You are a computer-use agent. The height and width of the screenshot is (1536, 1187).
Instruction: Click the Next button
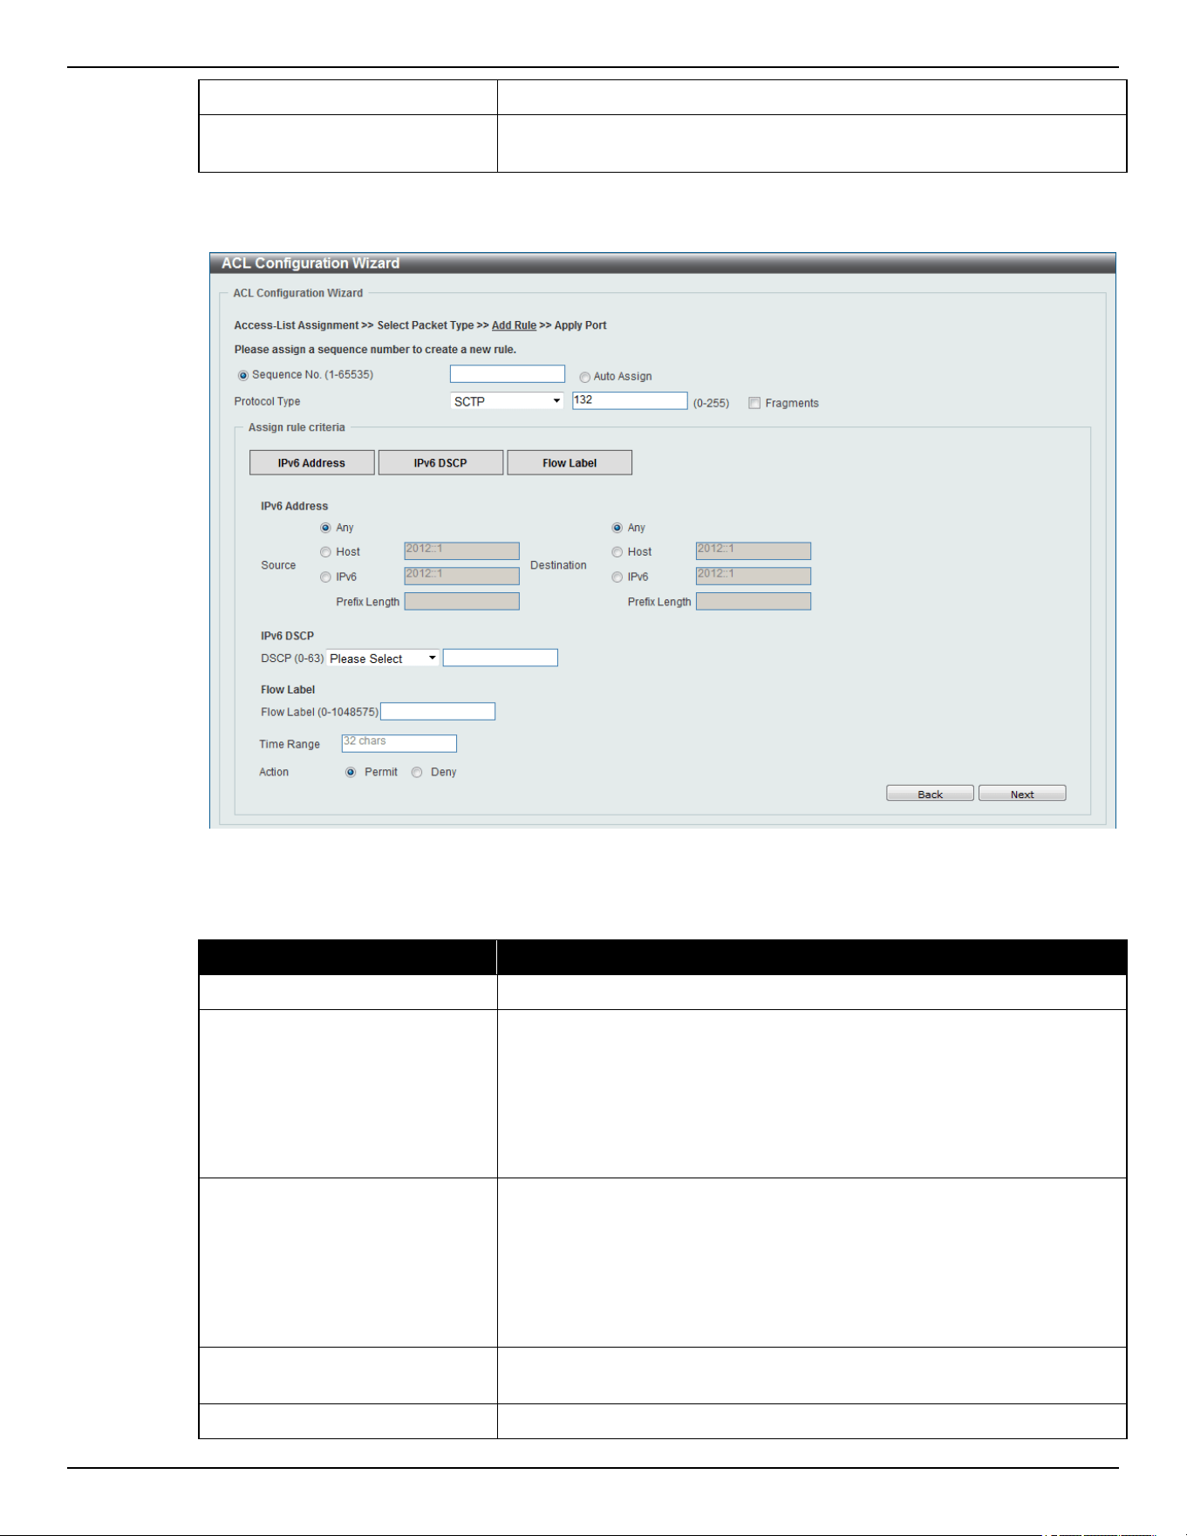(1022, 794)
